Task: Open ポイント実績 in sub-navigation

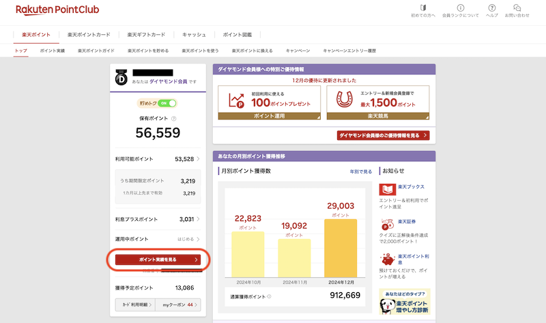Action: click(x=53, y=51)
